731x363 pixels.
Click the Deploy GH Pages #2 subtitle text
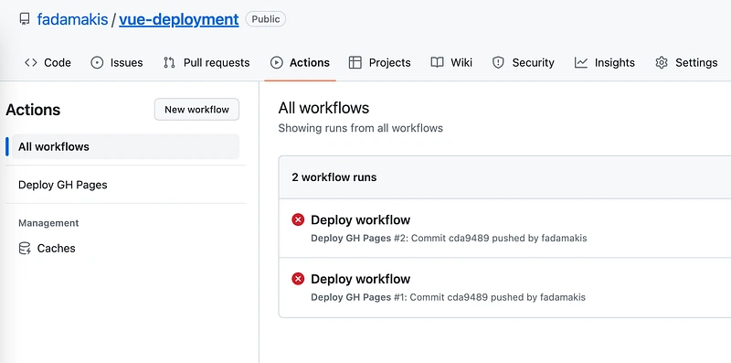click(x=449, y=238)
